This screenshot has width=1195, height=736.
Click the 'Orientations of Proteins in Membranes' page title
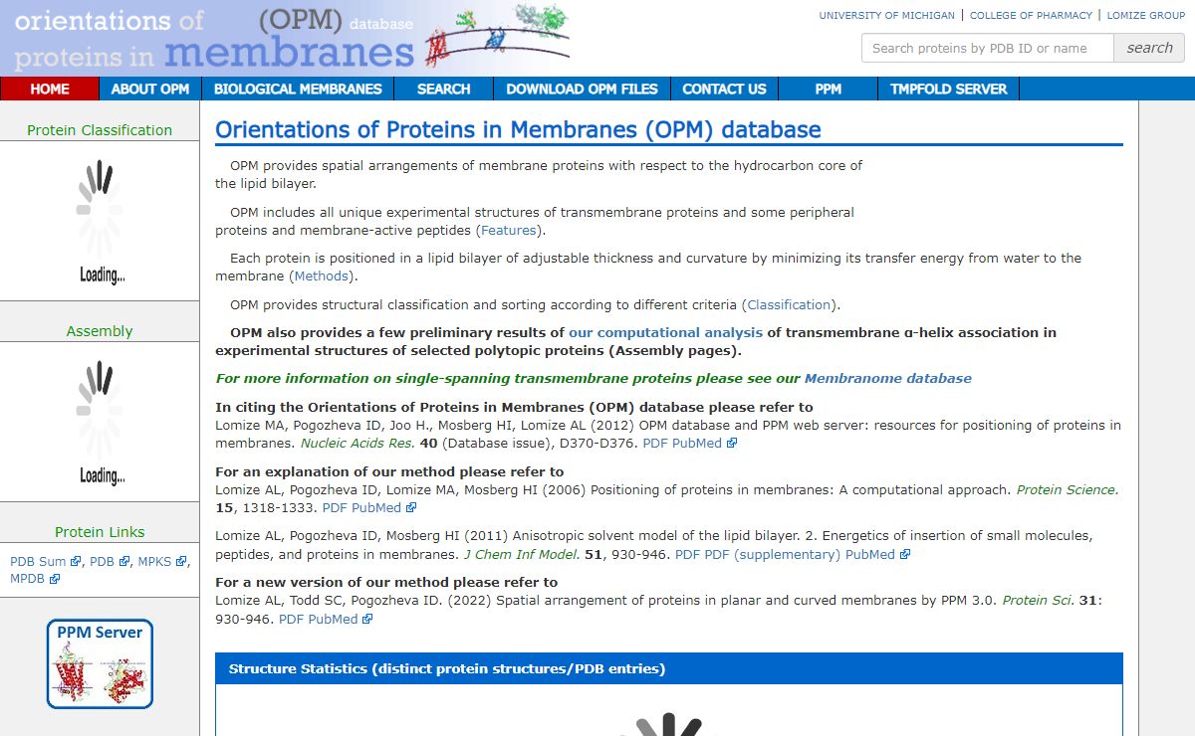tap(518, 129)
